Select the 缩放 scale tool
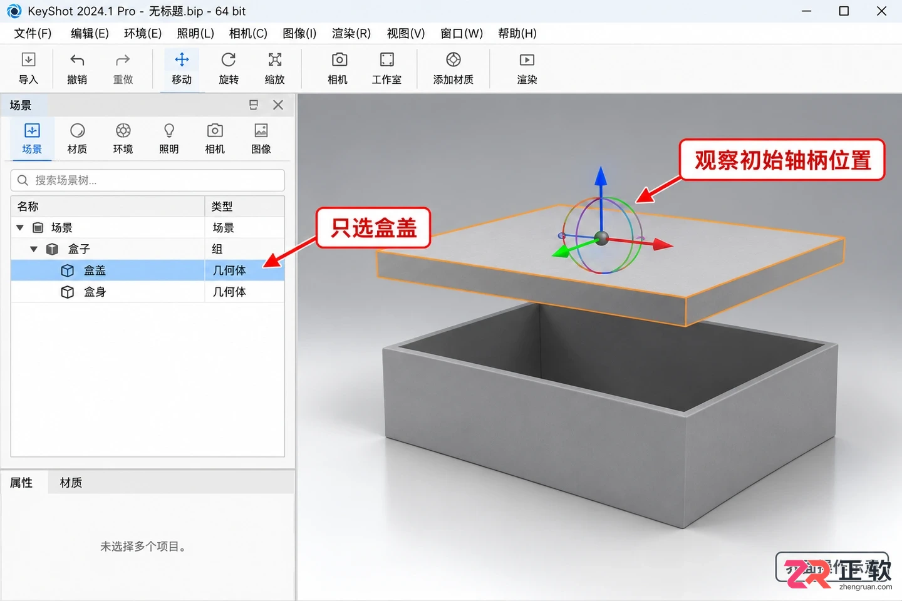This screenshot has height=601, width=902. [275, 68]
